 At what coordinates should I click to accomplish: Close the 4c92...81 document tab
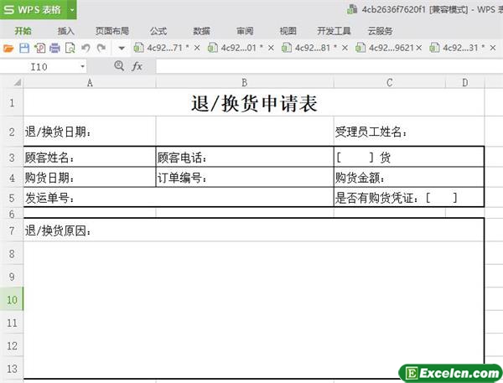(x=345, y=48)
